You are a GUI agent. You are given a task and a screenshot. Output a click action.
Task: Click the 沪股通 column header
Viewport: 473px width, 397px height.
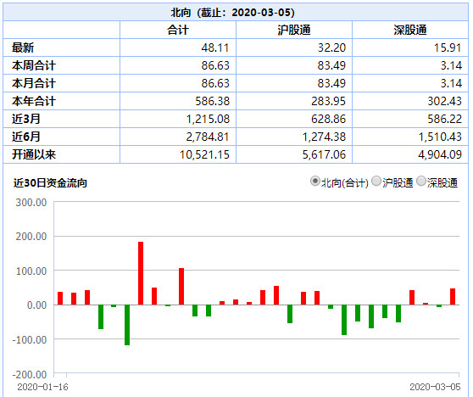pyautogui.click(x=294, y=30)
